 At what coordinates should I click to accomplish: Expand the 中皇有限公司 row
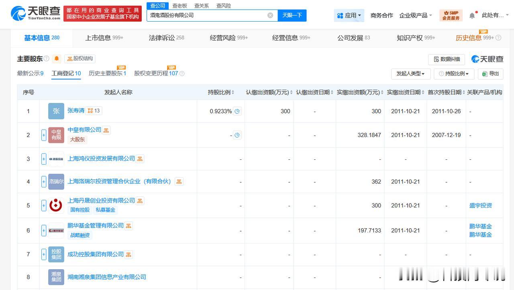tap(44, 135)
